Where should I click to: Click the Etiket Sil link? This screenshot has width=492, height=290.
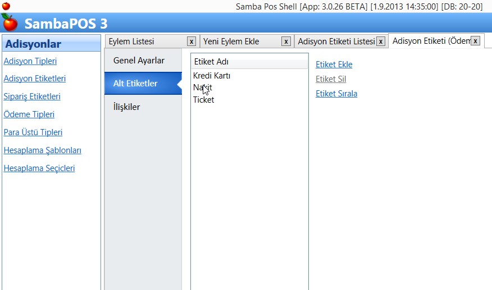330,79
